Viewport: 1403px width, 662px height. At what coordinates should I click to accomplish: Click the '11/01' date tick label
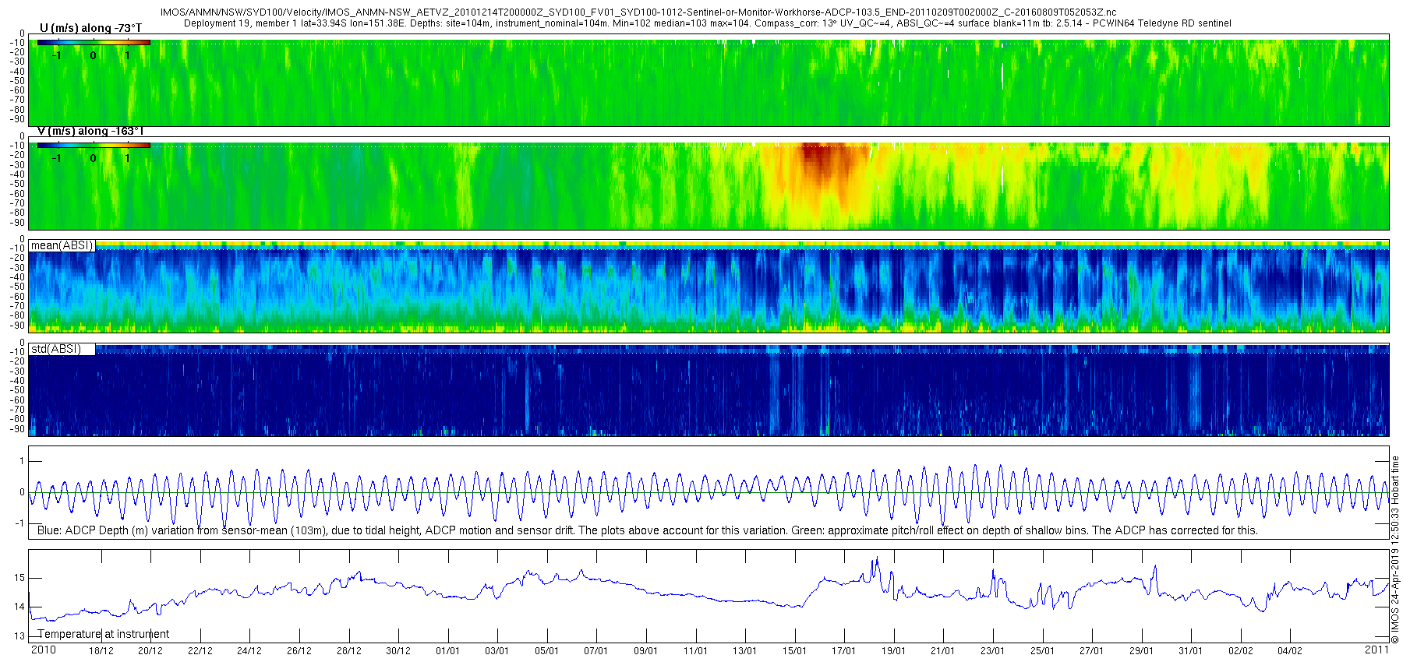click(x=695, y=651)
